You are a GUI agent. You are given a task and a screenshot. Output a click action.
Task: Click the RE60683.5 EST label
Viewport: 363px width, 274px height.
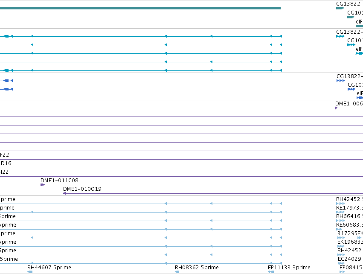click(350, 225)
